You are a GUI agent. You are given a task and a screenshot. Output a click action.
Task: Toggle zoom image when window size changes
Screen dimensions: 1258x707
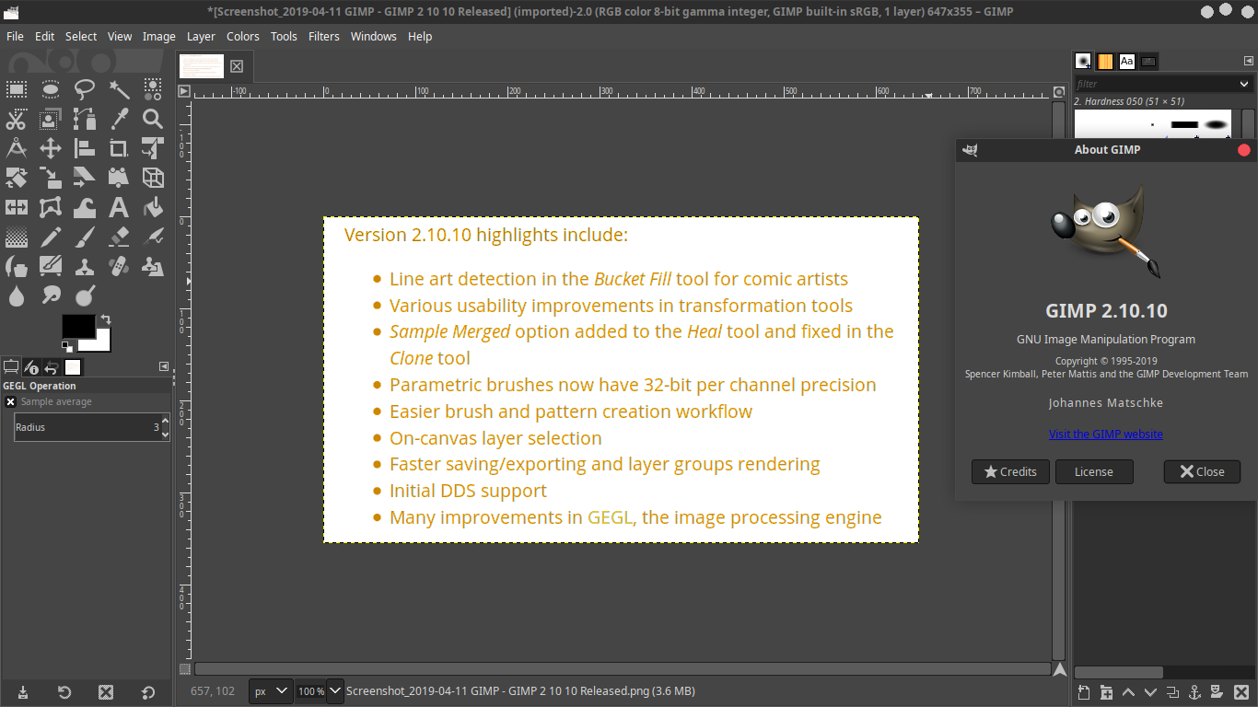tap(1059, 92)
